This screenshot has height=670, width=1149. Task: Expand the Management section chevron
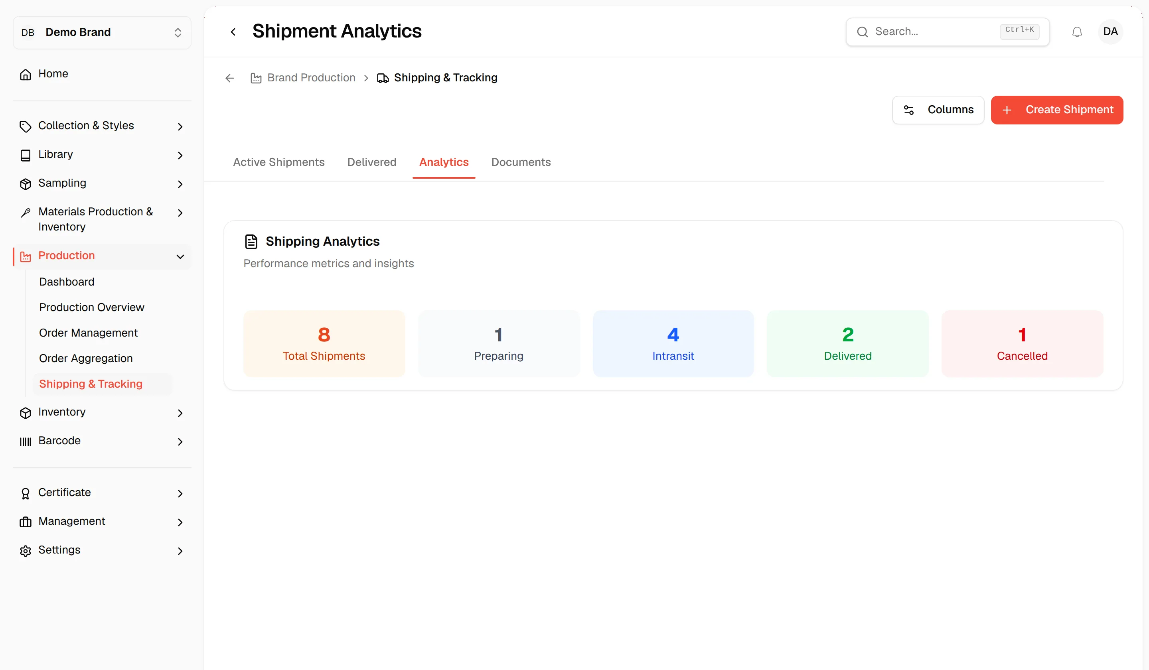tap(180, 522)
